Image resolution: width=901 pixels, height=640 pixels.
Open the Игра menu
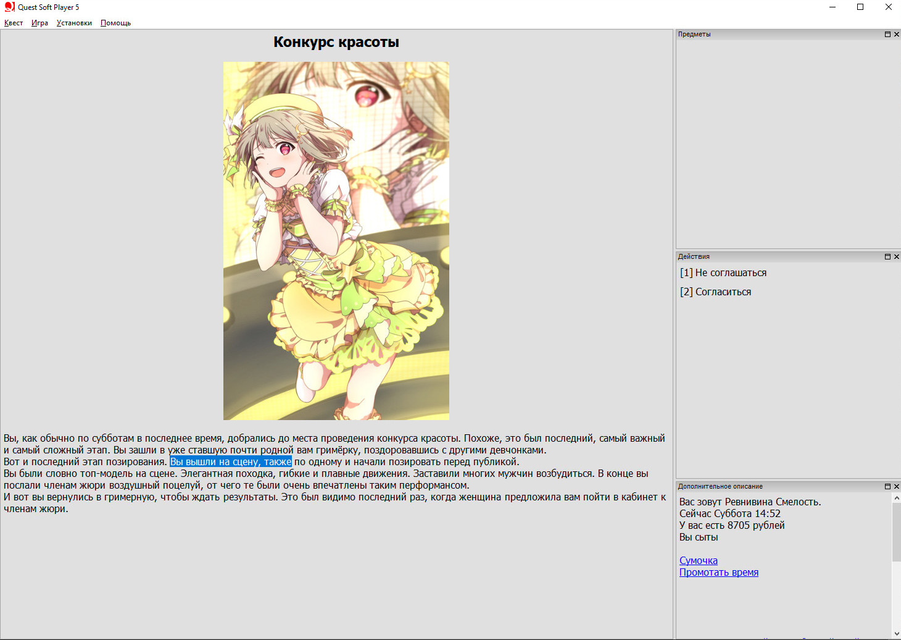tap(39, 23)
